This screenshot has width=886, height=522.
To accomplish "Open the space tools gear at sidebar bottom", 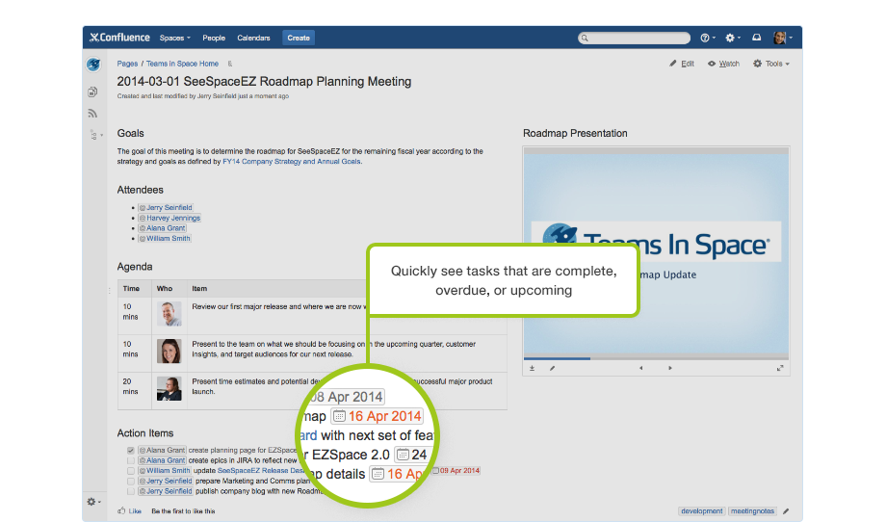I will click(93, 502).
